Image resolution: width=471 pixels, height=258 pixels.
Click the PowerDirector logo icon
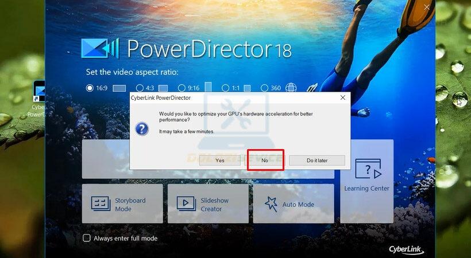tap(100, 50)
